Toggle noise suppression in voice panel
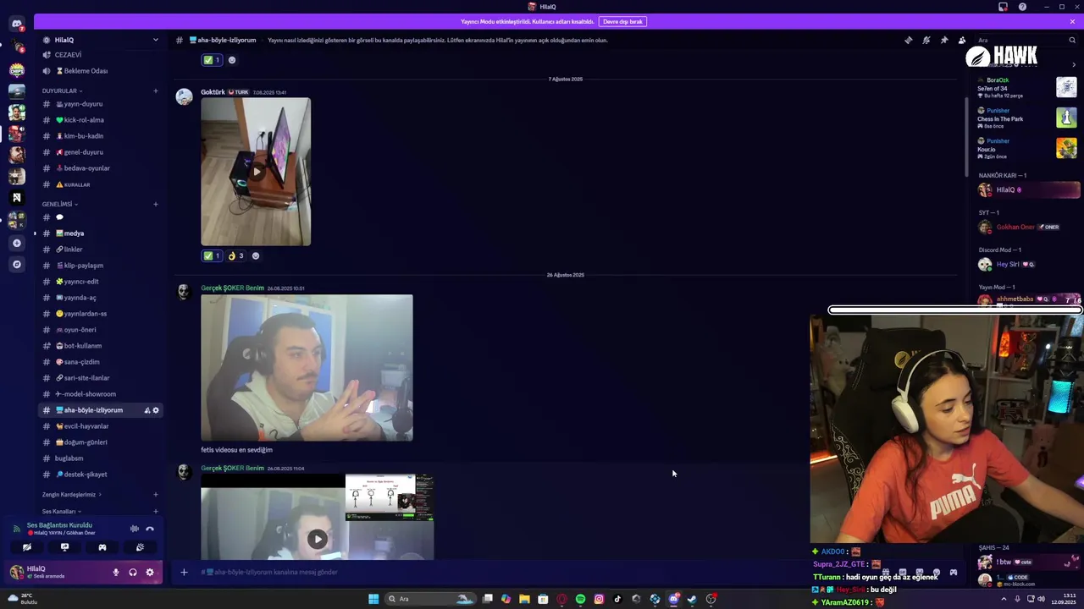This screenshot has width=1084, height=609. point(134,529)
